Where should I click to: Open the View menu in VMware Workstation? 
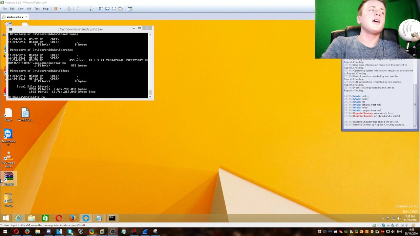coord(20,9)
